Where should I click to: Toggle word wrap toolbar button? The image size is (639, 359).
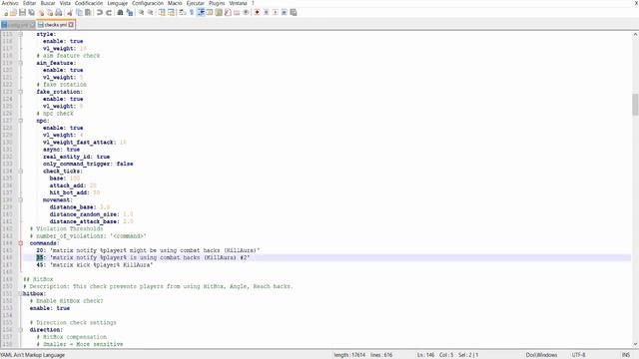pos(182,13)
